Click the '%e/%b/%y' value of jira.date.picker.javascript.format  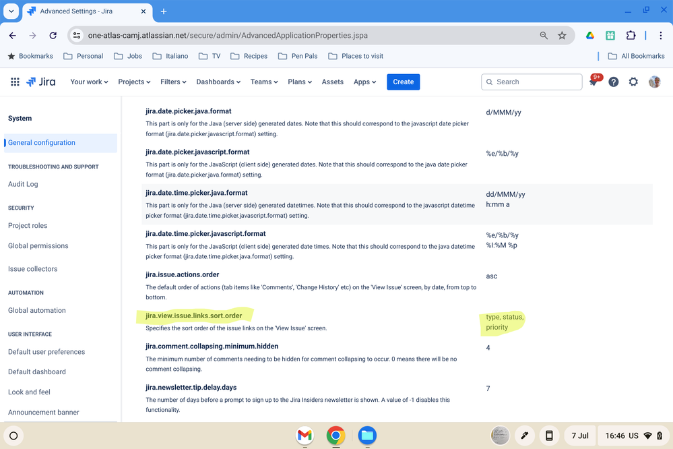point(502,154)
